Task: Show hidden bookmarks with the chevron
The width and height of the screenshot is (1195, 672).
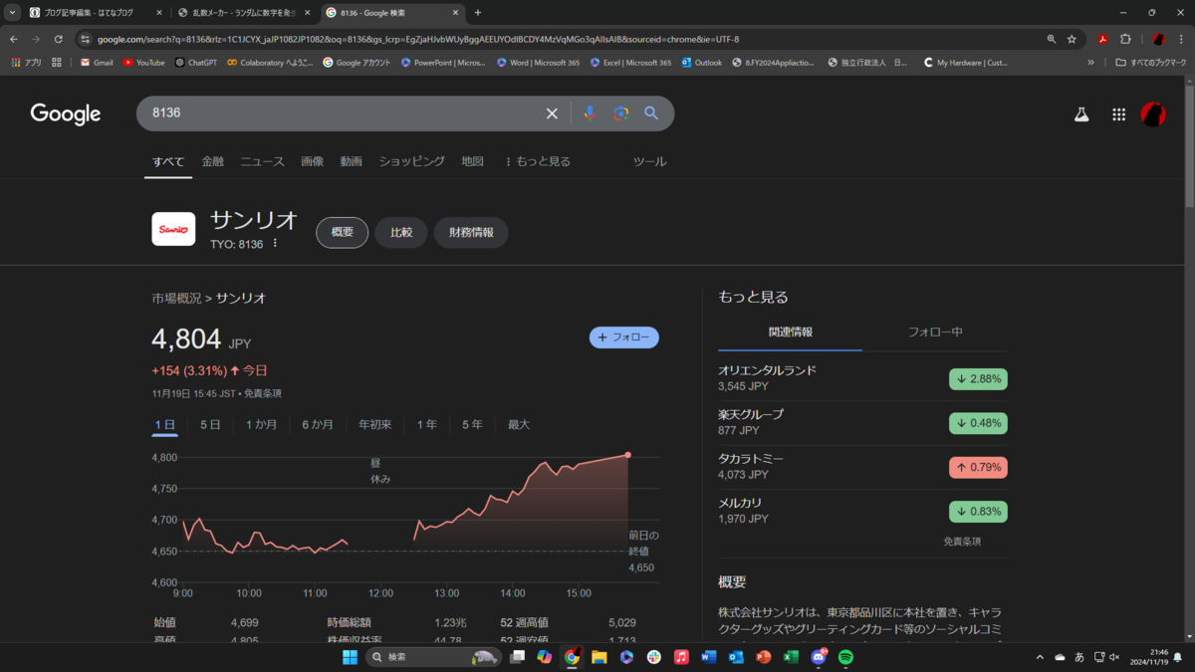Action: (x=1091, y=62)
